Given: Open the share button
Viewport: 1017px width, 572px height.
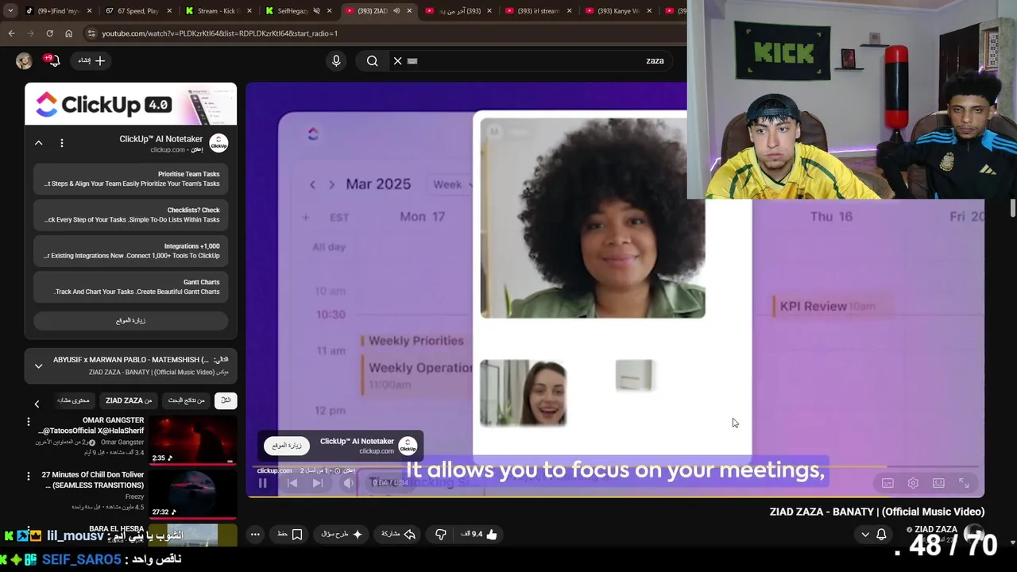Looking at the screenshot, I should click(399, 535).
